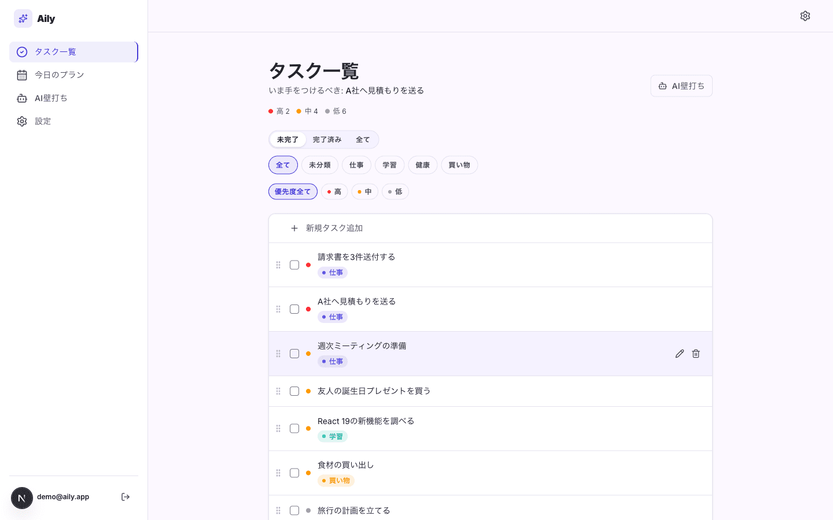Click the 中 4 summary count

click(307, 112)
